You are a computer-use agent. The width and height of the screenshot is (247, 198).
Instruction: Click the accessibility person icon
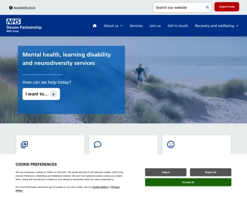pyautogui.click(x=11, y=7)
